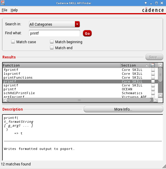The image size is (166, 169).
Task: Check the save box for highlighted printf
Action: 153,81
